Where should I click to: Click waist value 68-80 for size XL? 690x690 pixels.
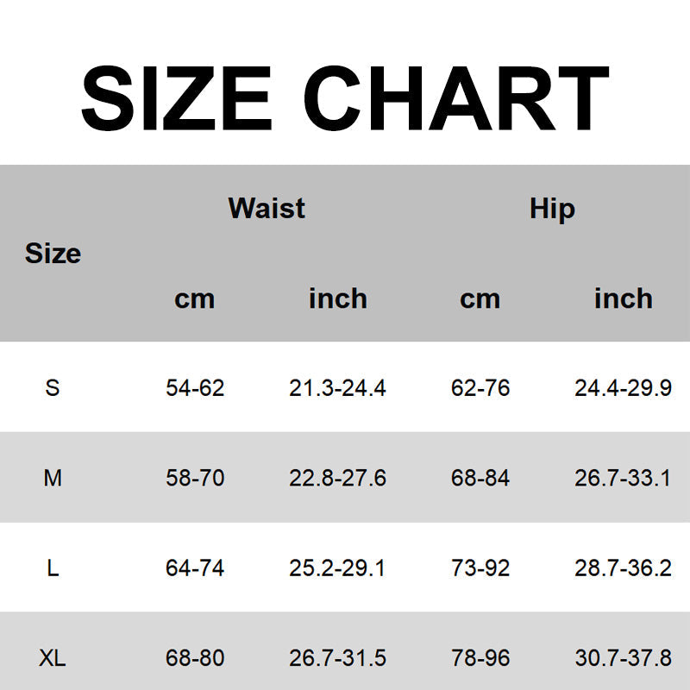(x=195, y=659)
